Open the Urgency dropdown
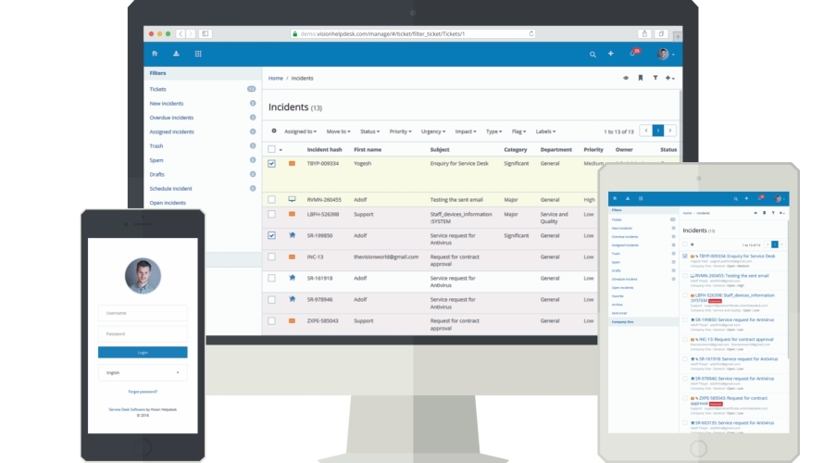The width and height of the screenshot is (824, 463). pos(433,131)
